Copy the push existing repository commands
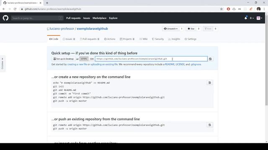The image size is (268, 150). (209, 125)
